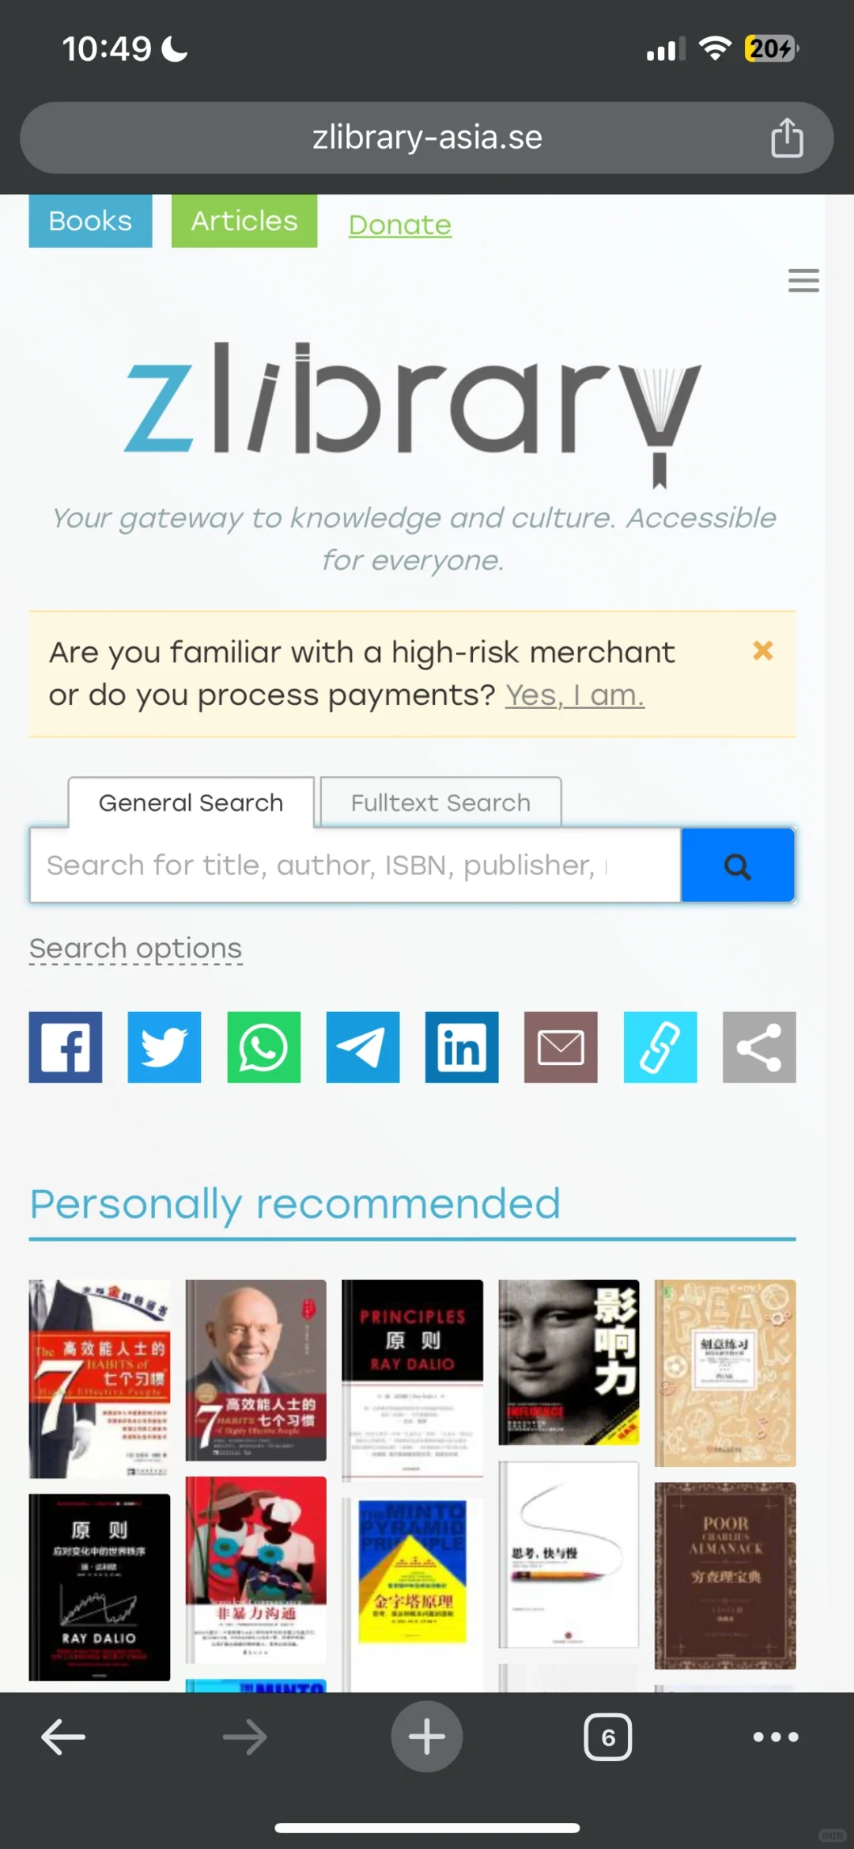Image resolution: width=854 pixels, height=1849 pixels.
Task: Switch to the Fulltext Search tab
Action: [441, 802]
